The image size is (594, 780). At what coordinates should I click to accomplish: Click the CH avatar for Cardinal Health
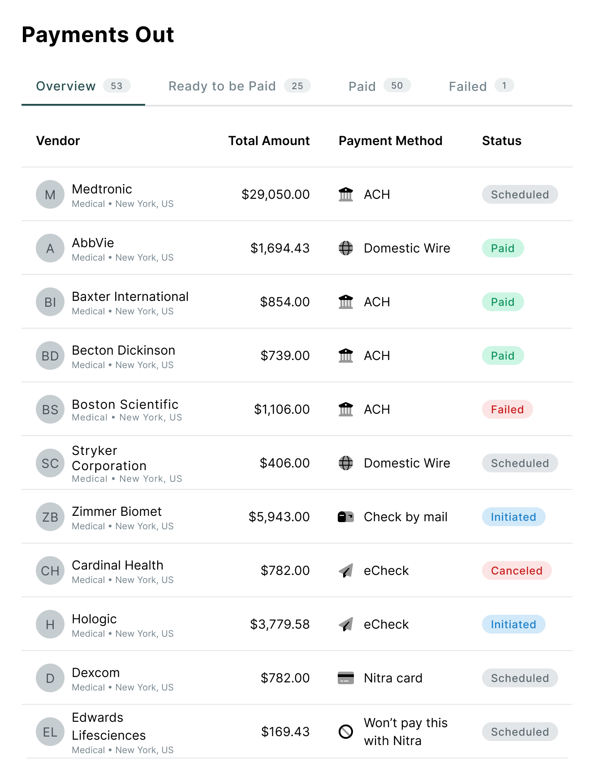point(50,570)
